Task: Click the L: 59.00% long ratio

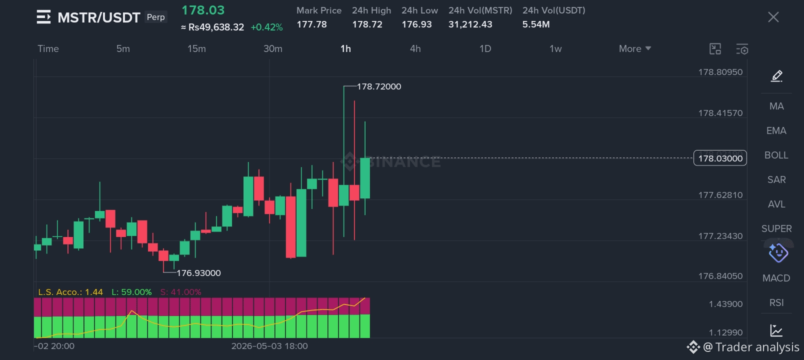Action: click(131, 292)
